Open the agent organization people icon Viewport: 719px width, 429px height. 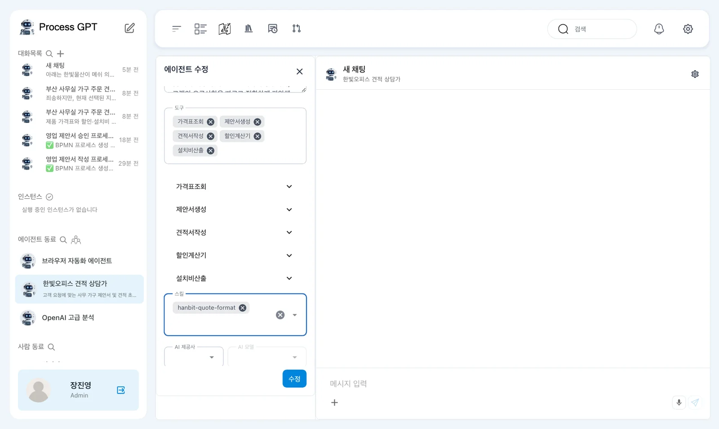pyautogui.click(x=76, y=240)
